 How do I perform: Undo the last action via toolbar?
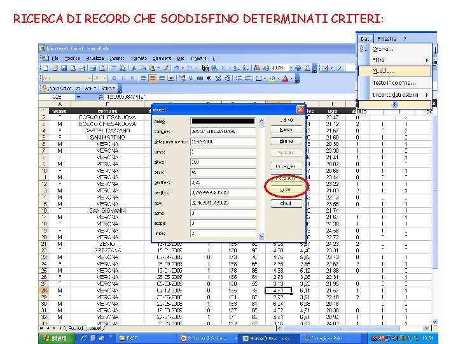(176, 68)
